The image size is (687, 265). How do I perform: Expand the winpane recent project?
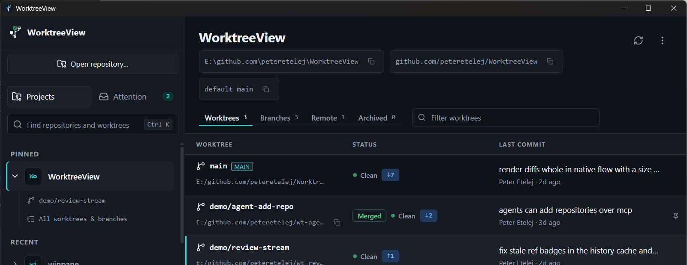tap(15, 263)
